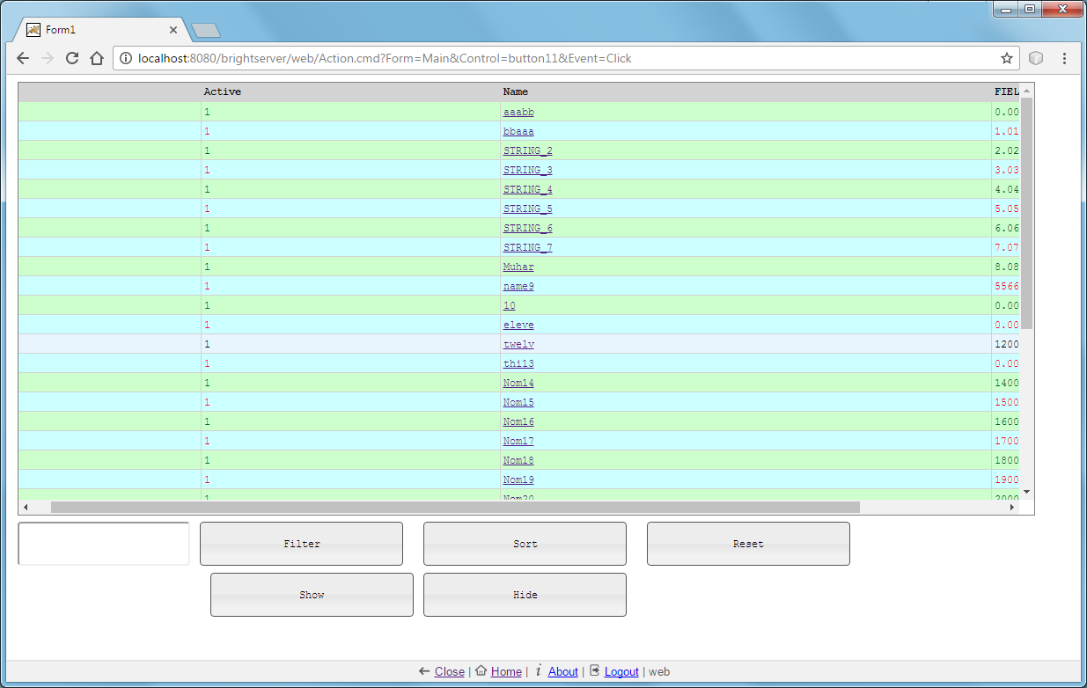The height and width of the screenshot is (688, 1087).
Task: Select the Form1 tab
Action: 97,30
